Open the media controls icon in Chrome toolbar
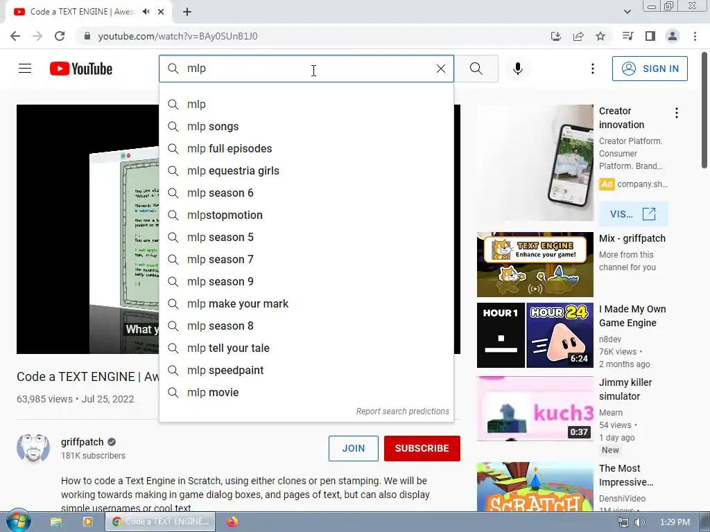This screenshot has height=532, width=710. pos(627,36)
